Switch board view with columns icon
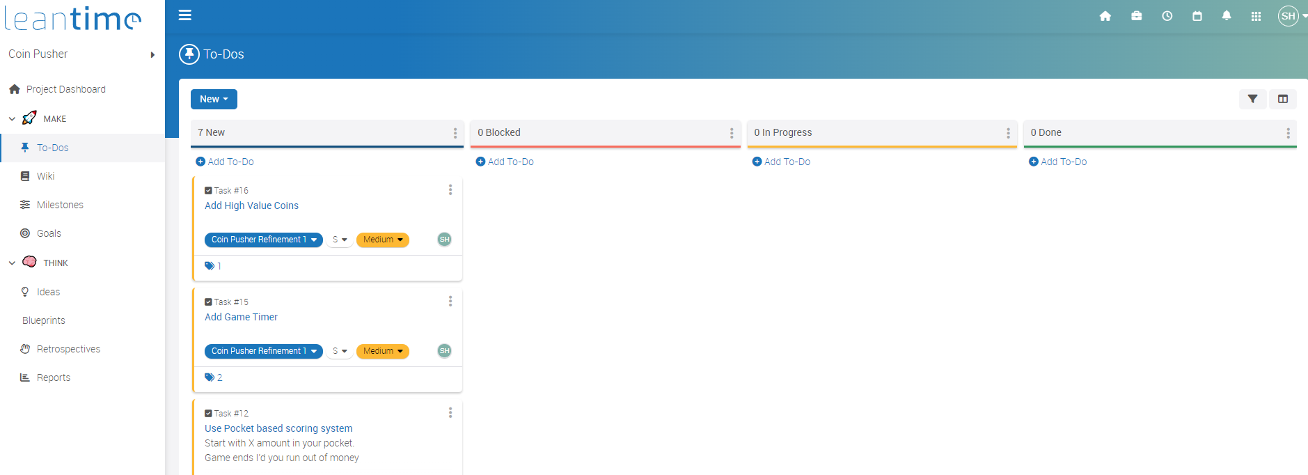 tap(1283, 99)
